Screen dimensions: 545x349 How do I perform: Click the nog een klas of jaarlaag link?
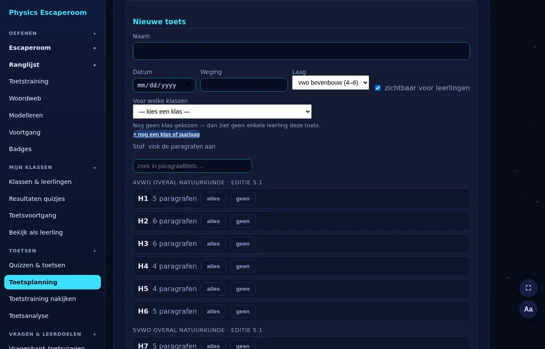tap(166, 134)
